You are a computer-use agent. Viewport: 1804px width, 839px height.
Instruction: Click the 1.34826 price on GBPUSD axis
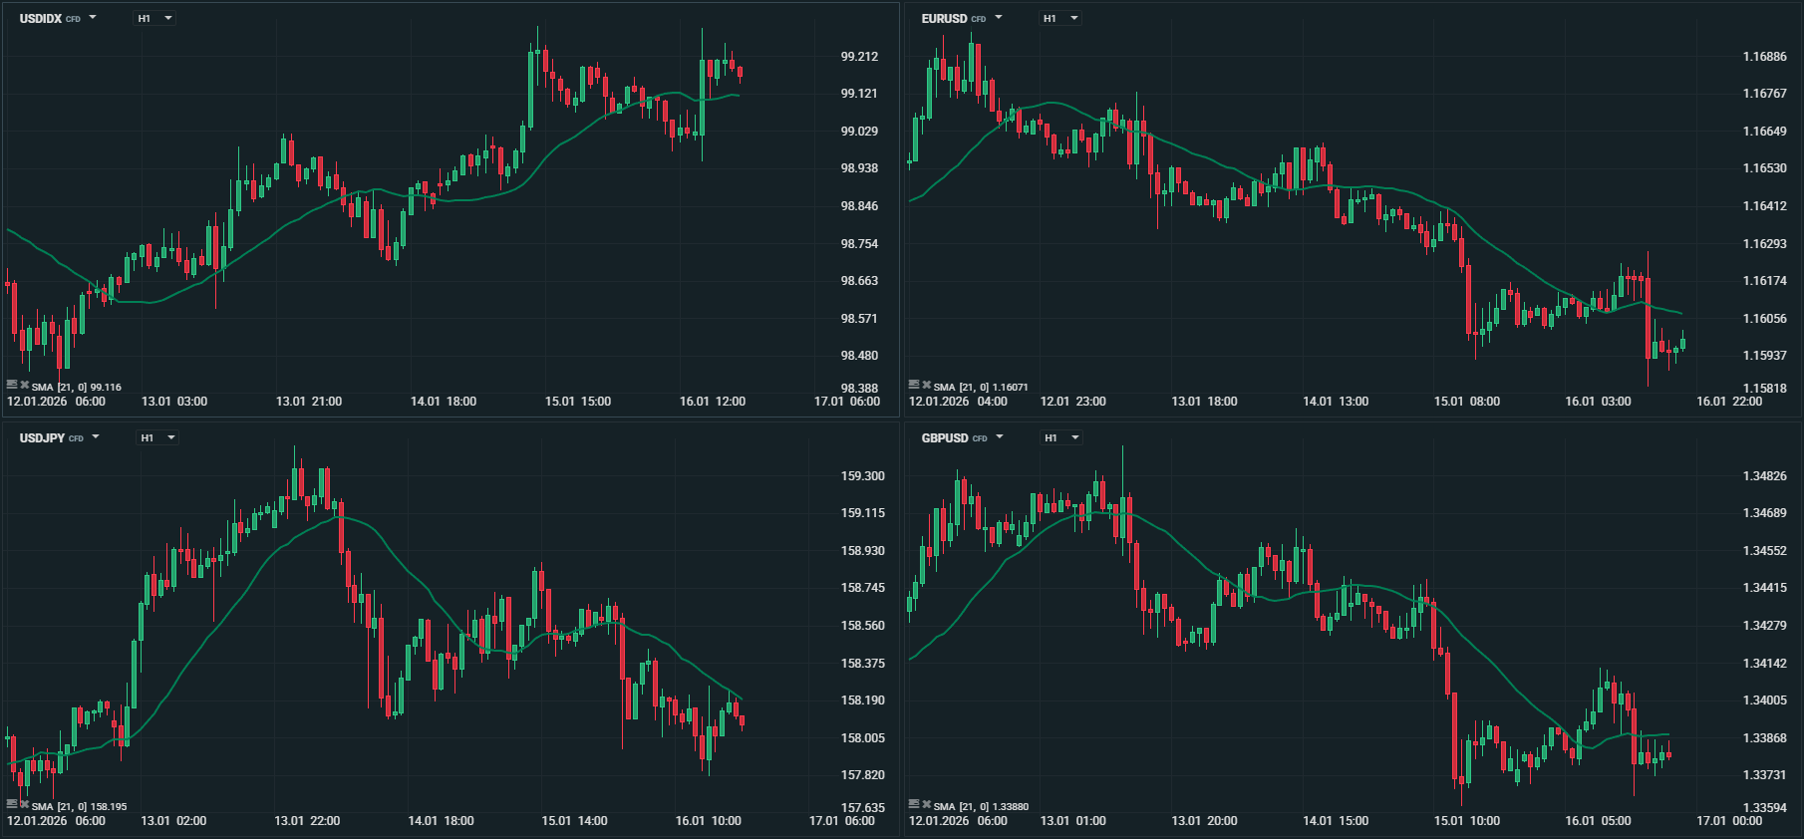click(x=1764, y=476)
